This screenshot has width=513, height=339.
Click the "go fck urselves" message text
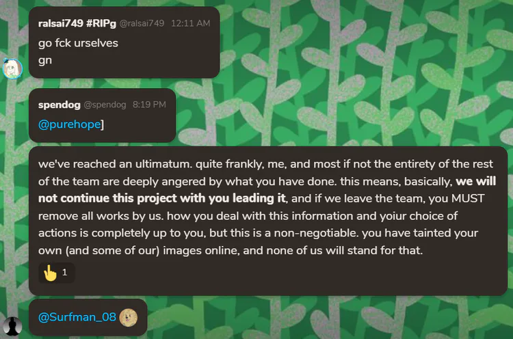click(x=78, y=43)
